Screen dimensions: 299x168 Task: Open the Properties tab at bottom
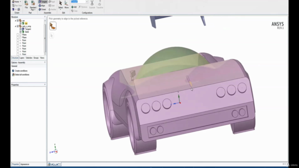click(15, 164)
